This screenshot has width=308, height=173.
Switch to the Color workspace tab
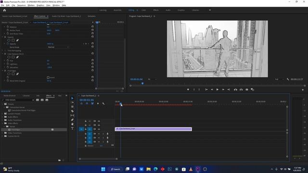point(143,10)
